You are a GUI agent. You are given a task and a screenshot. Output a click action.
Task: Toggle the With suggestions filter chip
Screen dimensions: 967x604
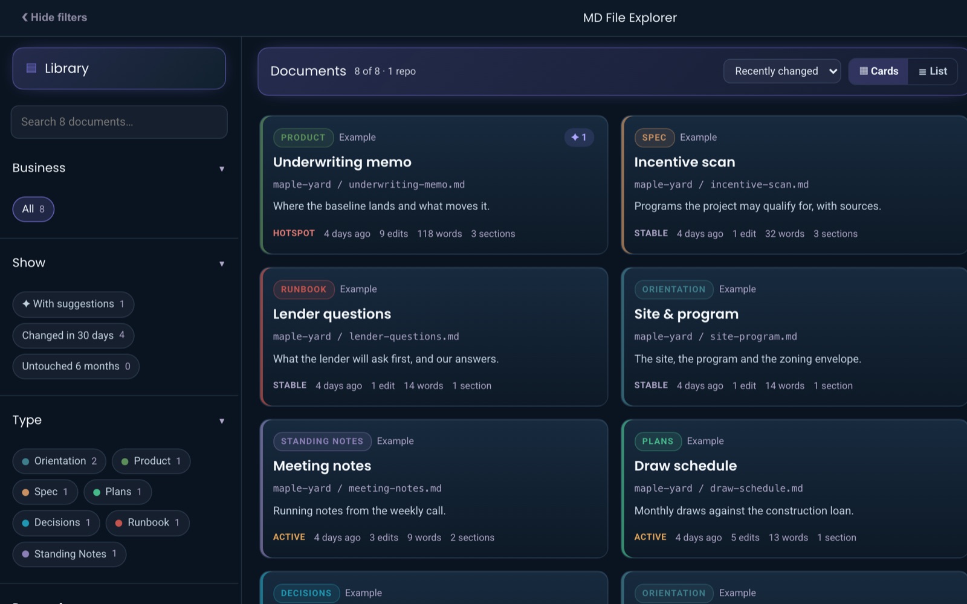click(73, 304)
